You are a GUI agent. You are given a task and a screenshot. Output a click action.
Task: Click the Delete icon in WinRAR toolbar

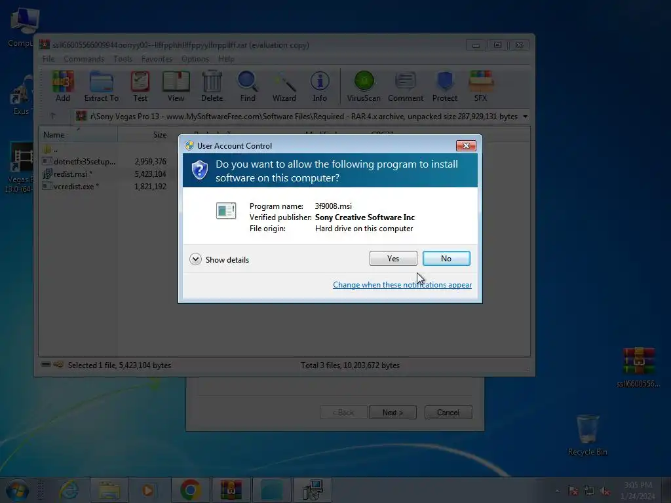pos(212,86)
